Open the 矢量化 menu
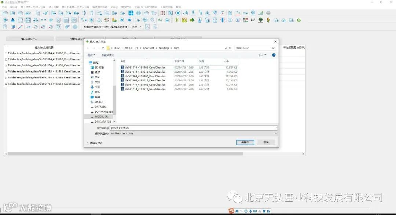The height and width of the screenshot is (215, 396). [114, 7]
